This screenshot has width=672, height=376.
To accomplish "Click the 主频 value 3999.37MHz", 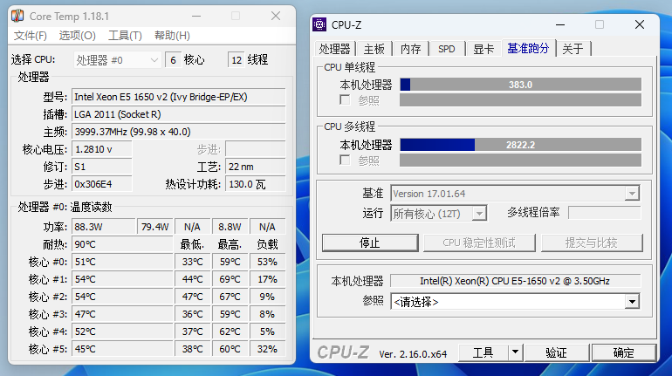I will tap(178, 132).
